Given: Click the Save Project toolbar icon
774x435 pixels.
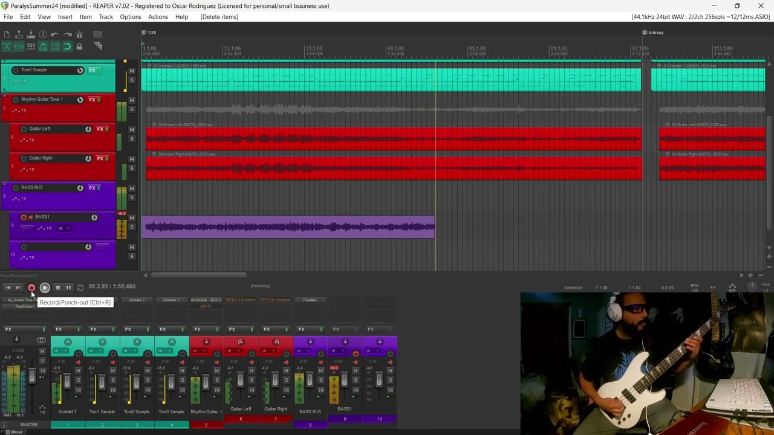Looking at the screenshot, I should [x=31, y=34].
